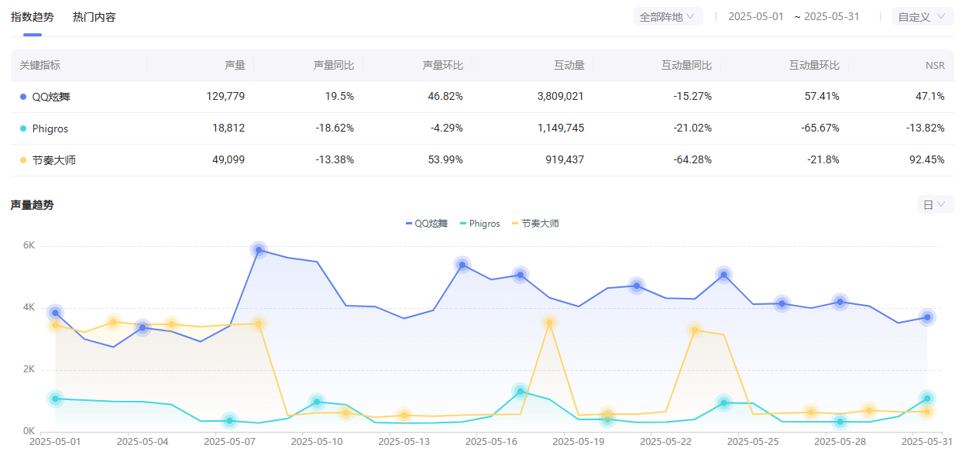This screenshot has height=462, width=969.
Task: Click 节奏大师 声量环比 value 53.99%
Action: click(447, 160)
